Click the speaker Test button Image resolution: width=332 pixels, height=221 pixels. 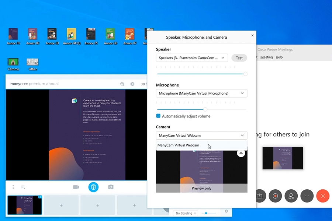point(239,58)
